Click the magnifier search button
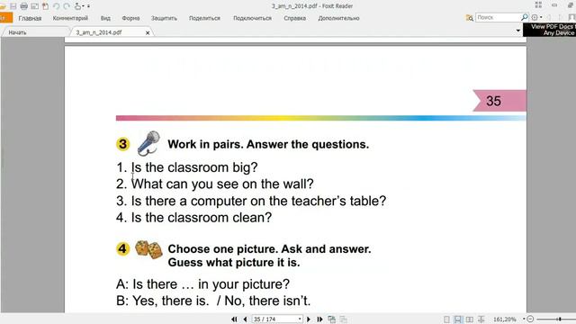The image size is (576, 324). click(x=525, y=17)
